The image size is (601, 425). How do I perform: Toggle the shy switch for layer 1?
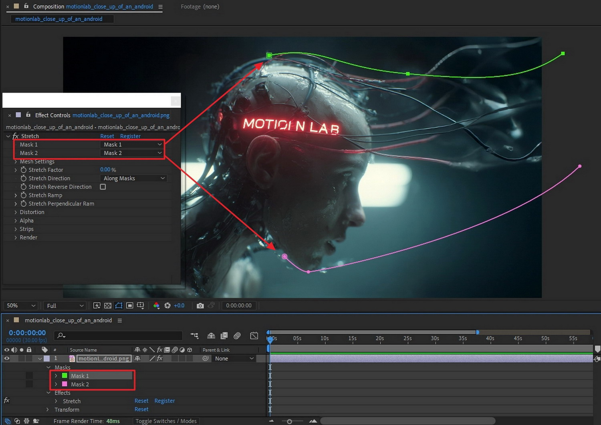tap(137, 359)
